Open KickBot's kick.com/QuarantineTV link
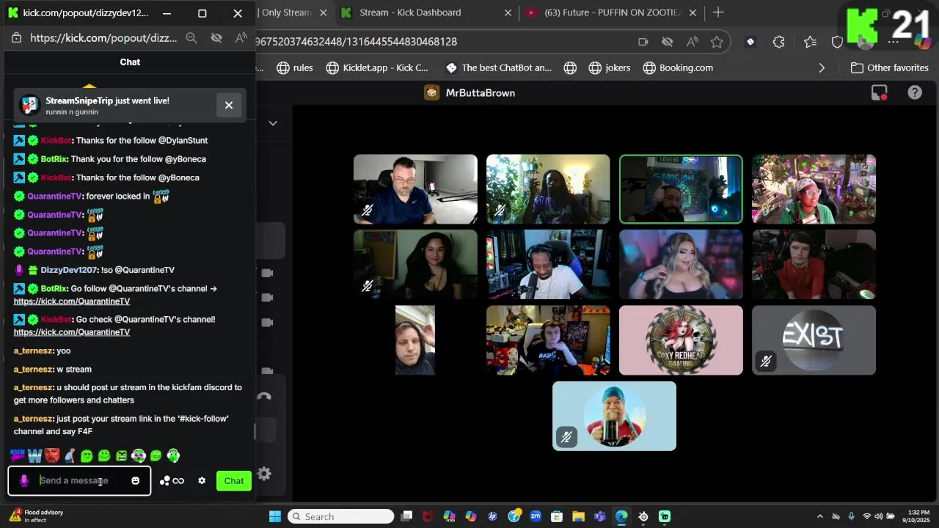 71,332
